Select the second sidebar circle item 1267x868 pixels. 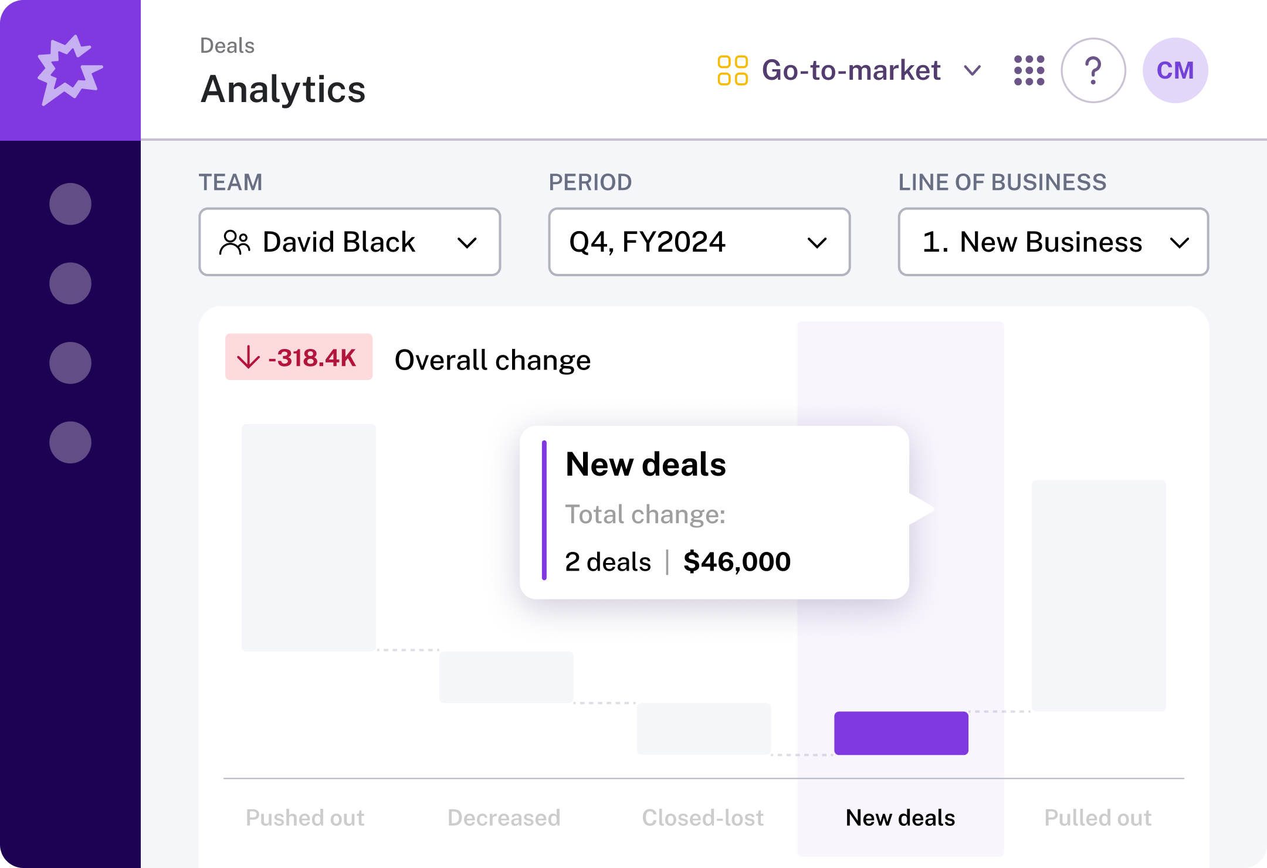click(x=70, y=283)
